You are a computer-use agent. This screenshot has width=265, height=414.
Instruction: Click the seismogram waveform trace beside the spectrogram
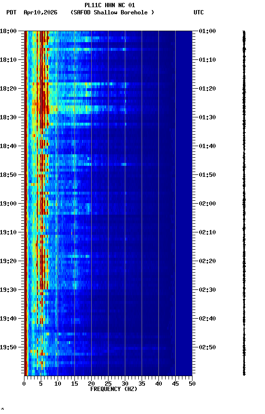click(x=244, y=203)
